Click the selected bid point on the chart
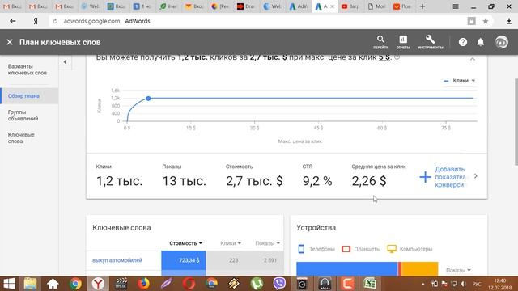The image size is (518, 291). click(148, 99)
